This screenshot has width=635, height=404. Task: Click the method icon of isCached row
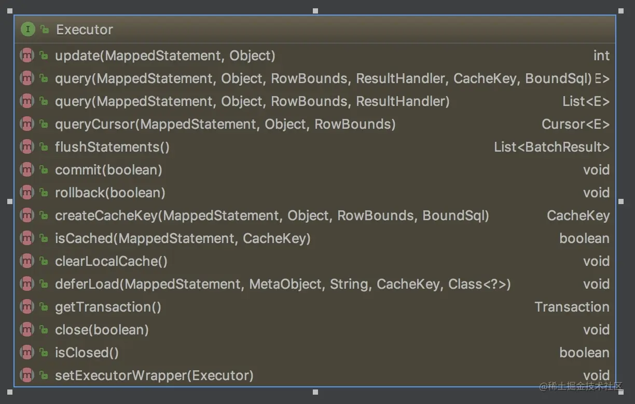pyautogui.click(x=26, y=238)
